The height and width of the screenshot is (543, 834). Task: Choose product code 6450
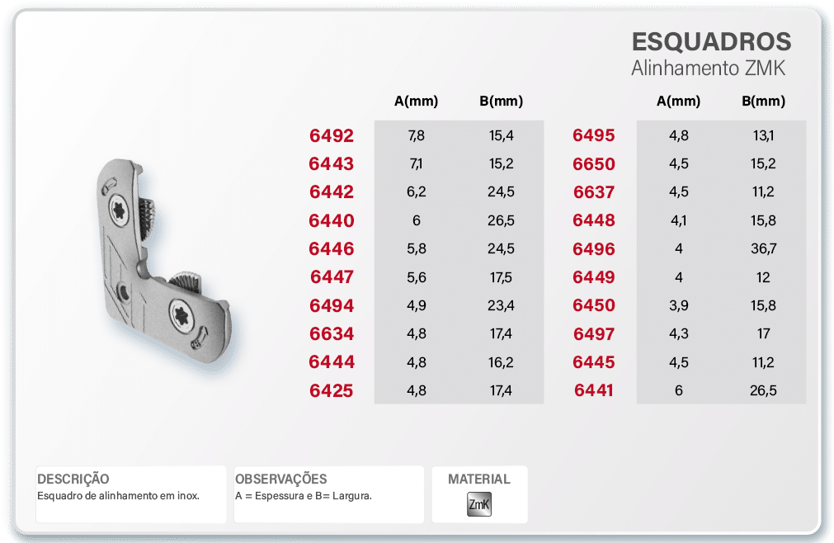click(594, 305)
